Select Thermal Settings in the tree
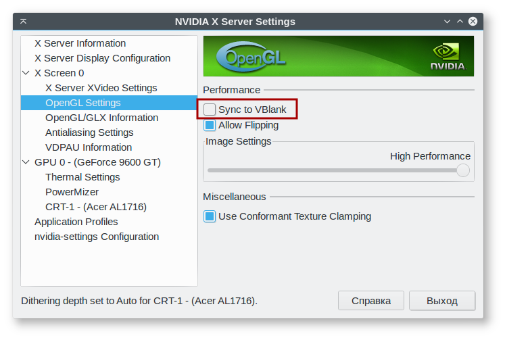This screenshot has height=340, width=505. pyautogui.click(x=82, y=177)
